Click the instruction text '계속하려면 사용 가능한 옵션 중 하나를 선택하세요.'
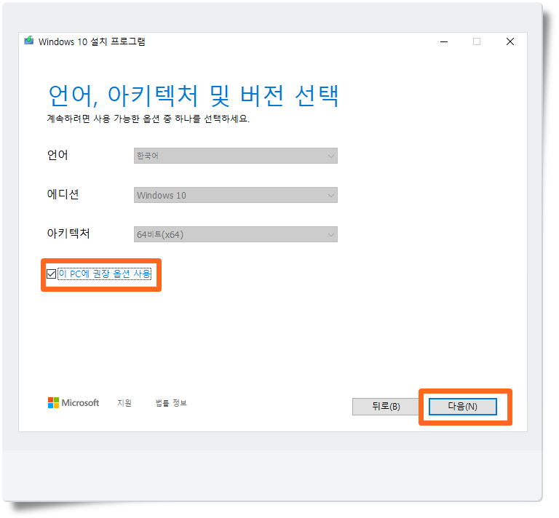559x518 pixels. 148,119
